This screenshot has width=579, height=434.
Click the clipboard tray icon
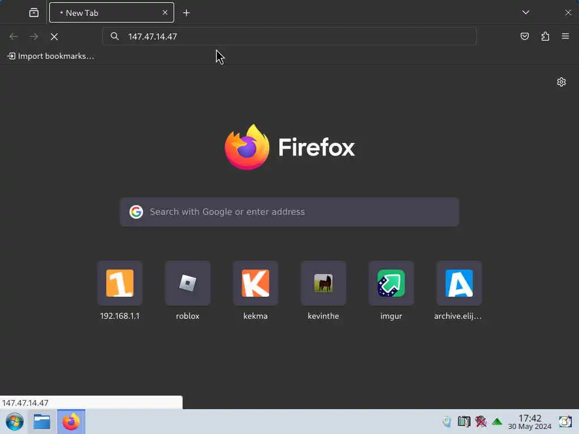pos(447,422)
